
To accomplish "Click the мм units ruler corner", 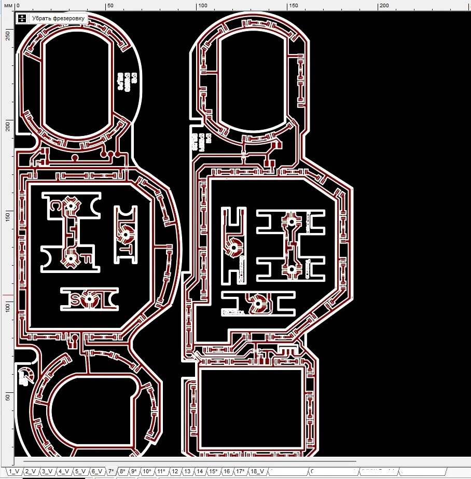I will click(x=7, y=5).
